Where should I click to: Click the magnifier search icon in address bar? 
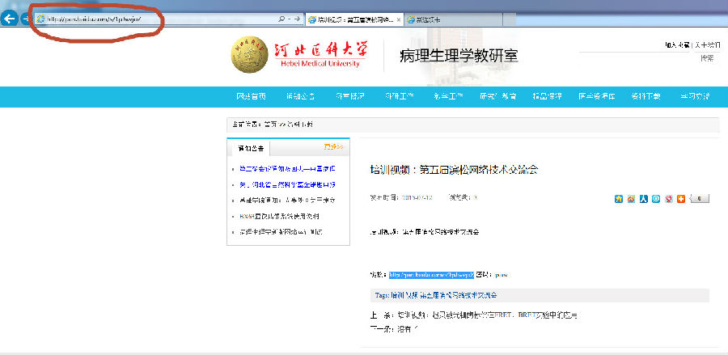pos(281,19)
